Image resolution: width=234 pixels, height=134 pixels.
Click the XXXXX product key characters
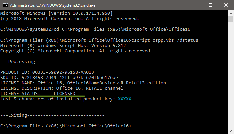pyautogui.click(x=124, y=99)
